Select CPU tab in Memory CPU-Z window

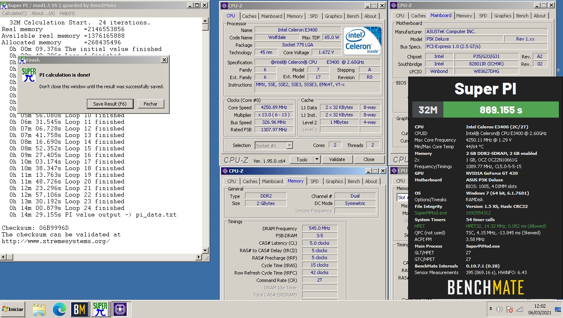click(232, 181)
